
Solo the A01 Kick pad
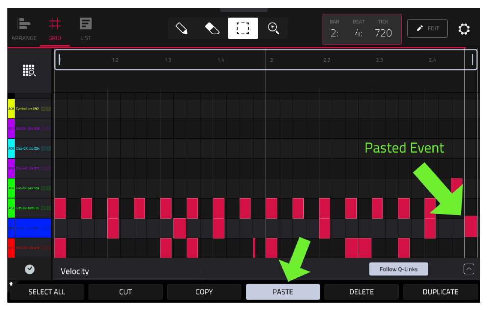pyautogui.click(x=48, y=248)
